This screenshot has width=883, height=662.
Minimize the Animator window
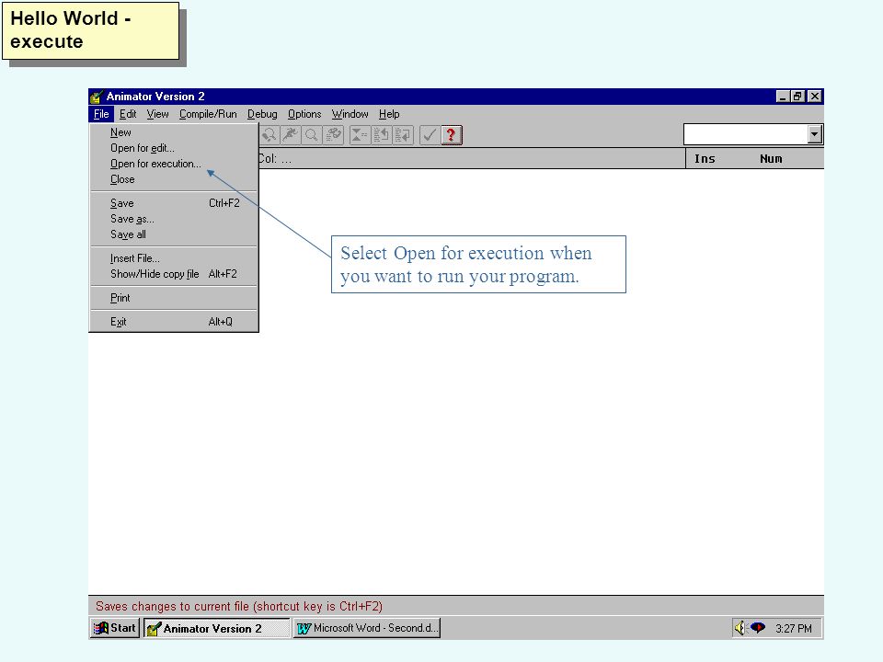click(x=782, y=97)
